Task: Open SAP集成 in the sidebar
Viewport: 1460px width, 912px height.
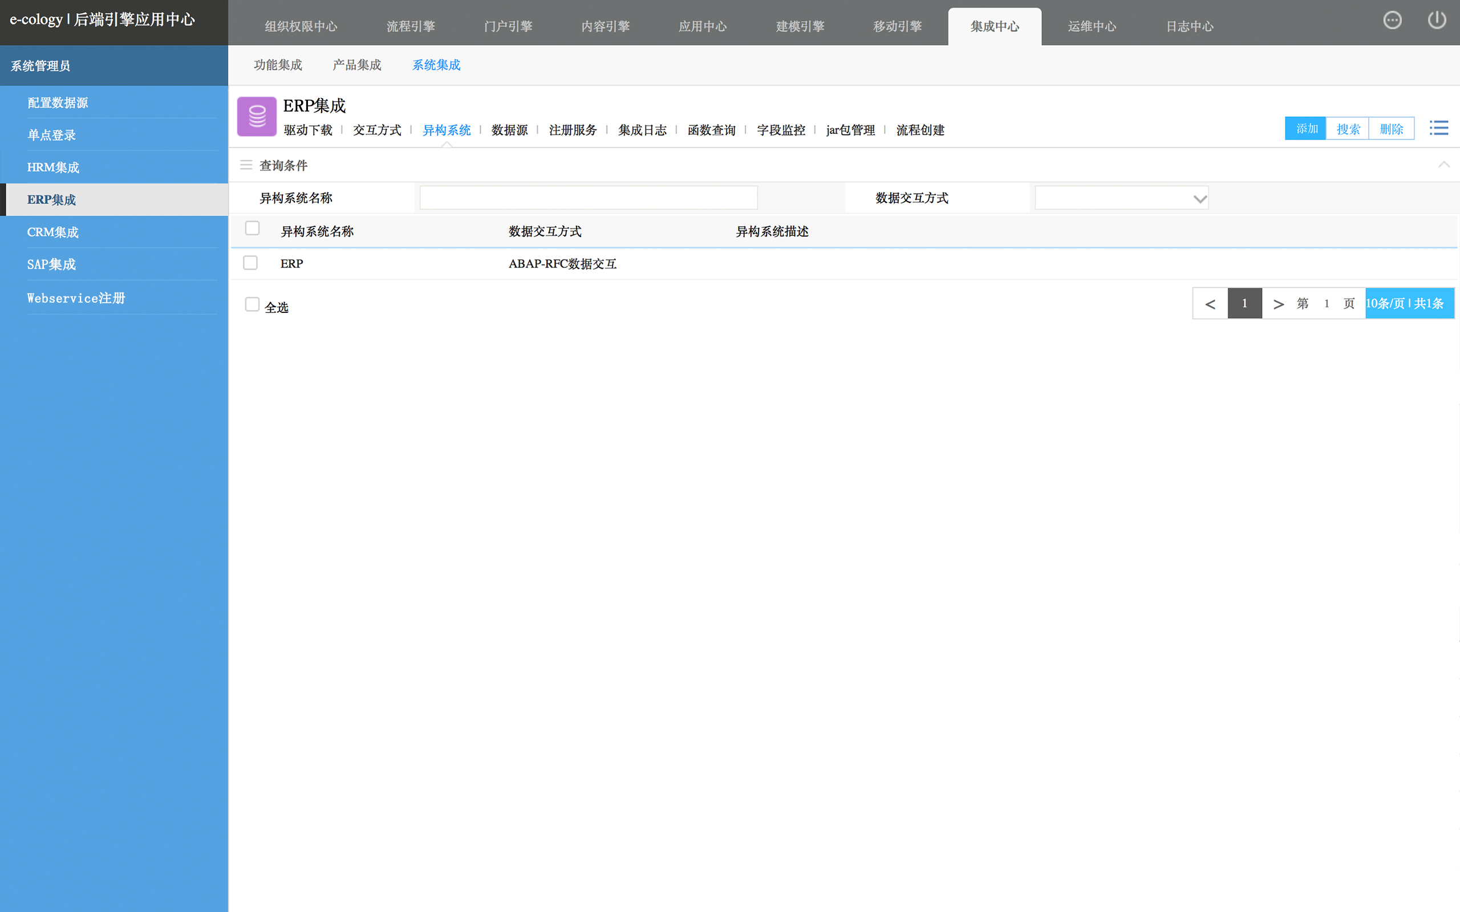Action: [x=51, y=264]
